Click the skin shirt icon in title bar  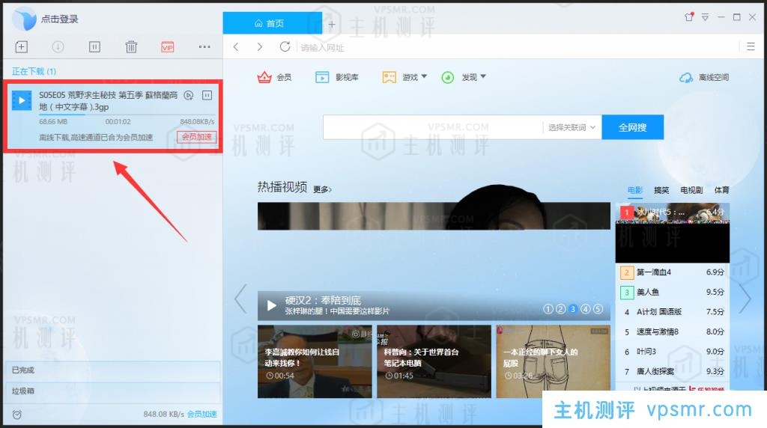(x=689, y=17)
